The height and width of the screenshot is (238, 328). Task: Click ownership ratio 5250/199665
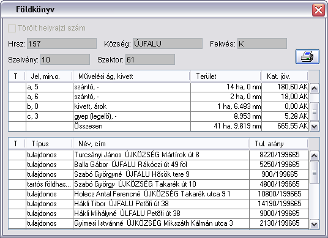click(x=279, y=165)
